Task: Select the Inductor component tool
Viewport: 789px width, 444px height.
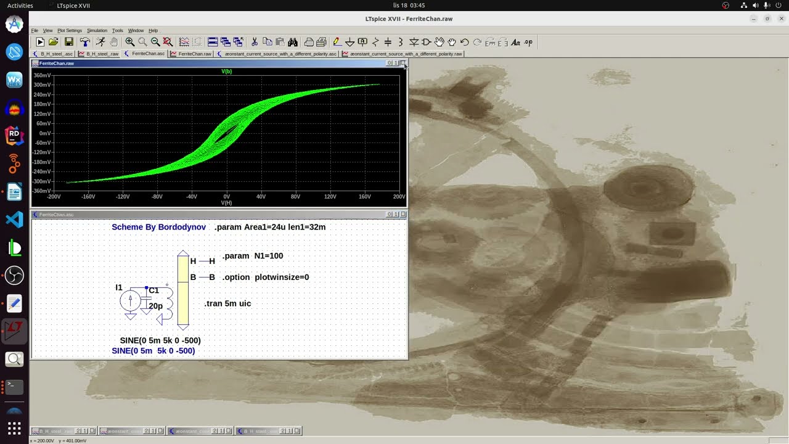Action: click(x=401, y=42)
